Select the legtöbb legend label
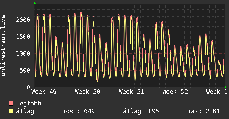Screen dimensions: 229x119 point(29,104)
